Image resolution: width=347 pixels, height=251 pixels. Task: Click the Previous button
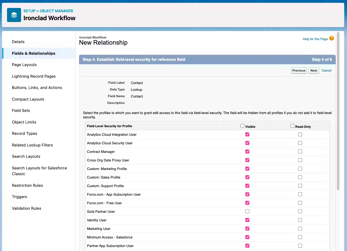(299, 71)
